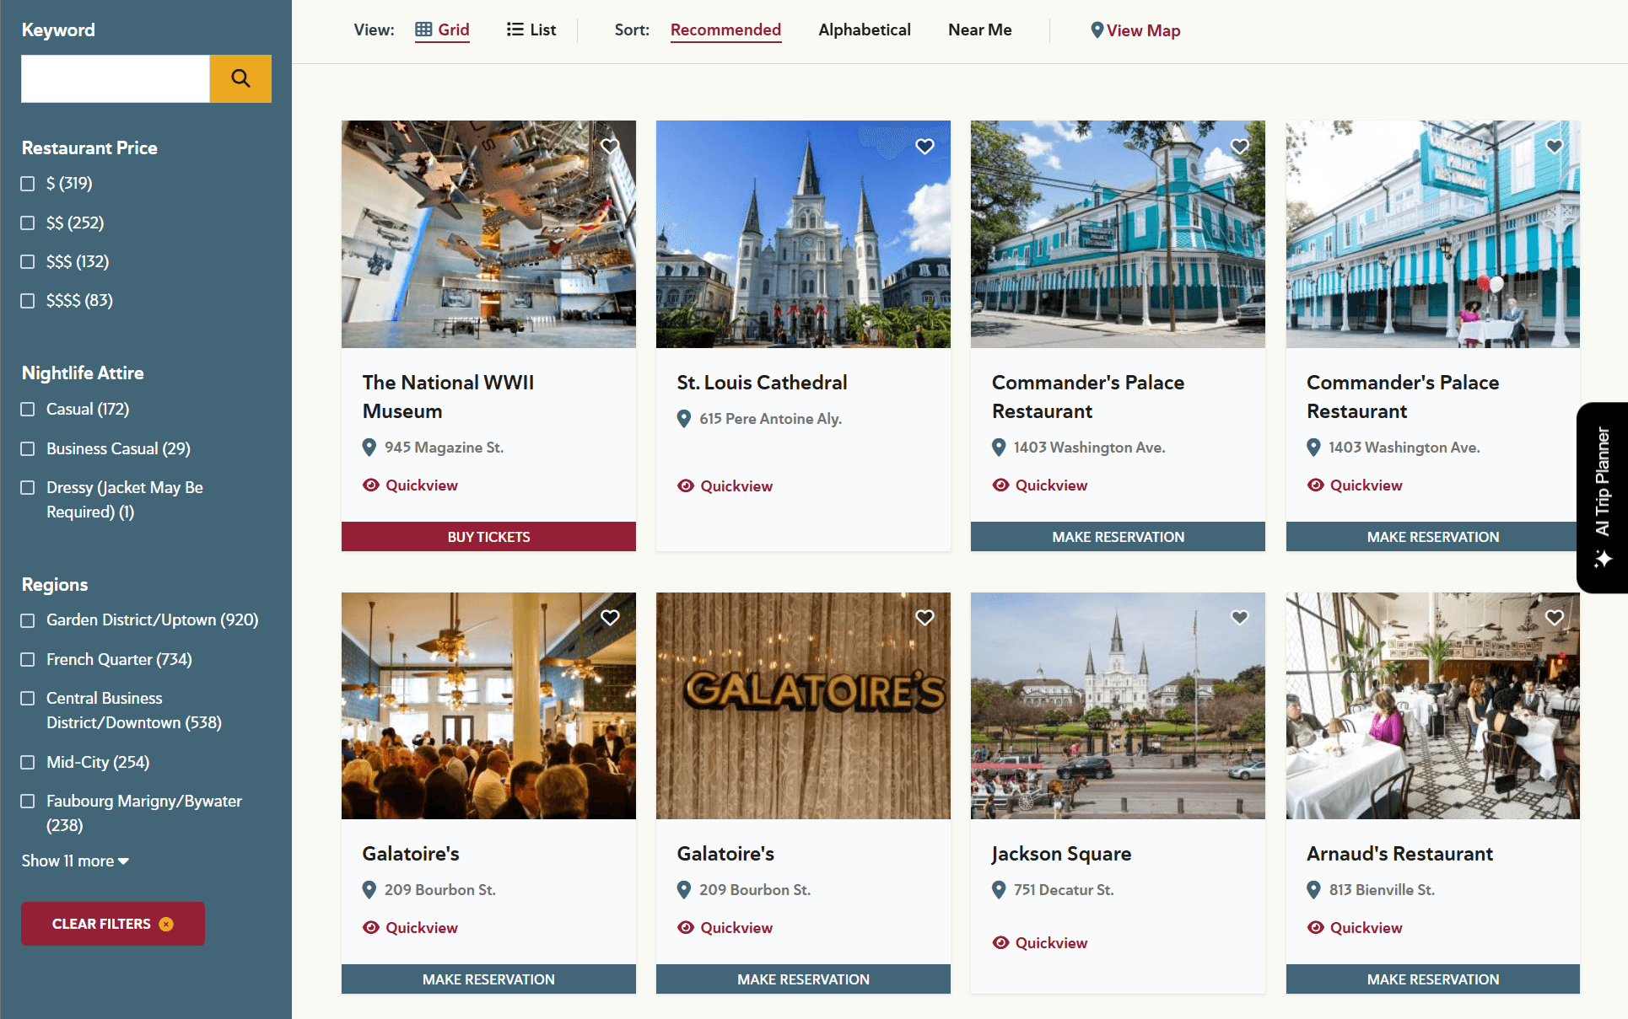This screenshot has height=1019, width=1628.
Task: Favorite Jackson Square with heart icon
Action: [1239, 618]
